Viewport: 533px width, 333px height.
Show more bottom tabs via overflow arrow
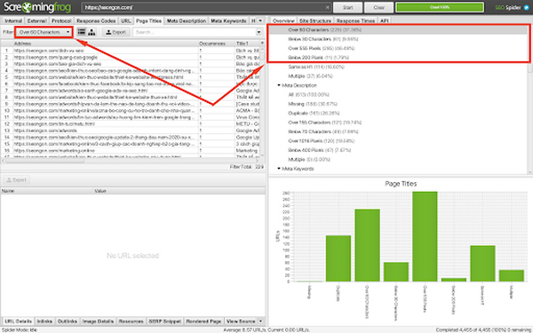(x=260, y=321)
